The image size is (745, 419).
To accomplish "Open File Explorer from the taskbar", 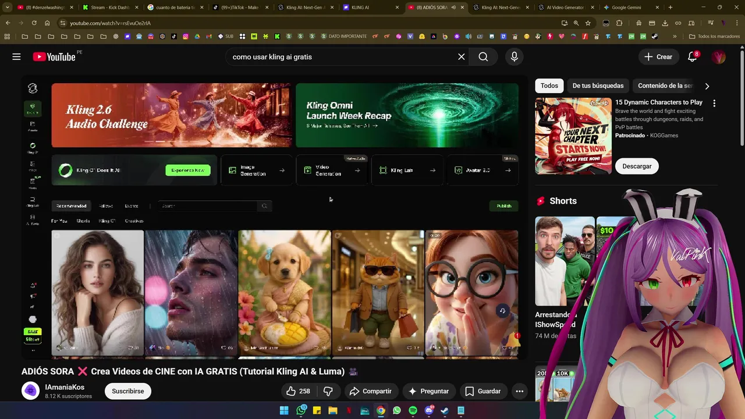I will tap(332, 410).
